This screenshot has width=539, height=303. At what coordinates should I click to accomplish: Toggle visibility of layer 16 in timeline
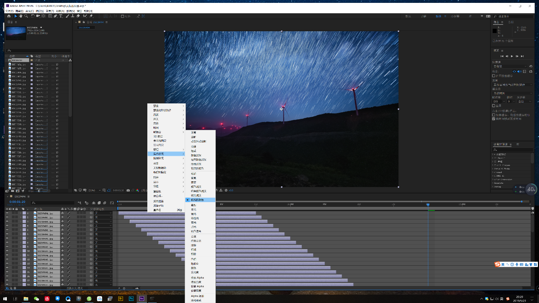(x=7, y=276)
